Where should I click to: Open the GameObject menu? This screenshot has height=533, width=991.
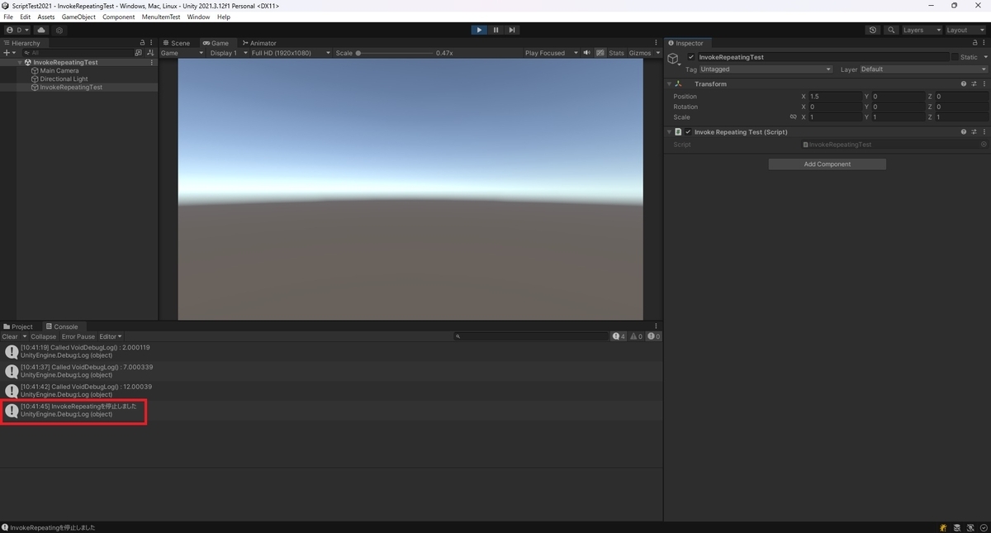(78, 17)
